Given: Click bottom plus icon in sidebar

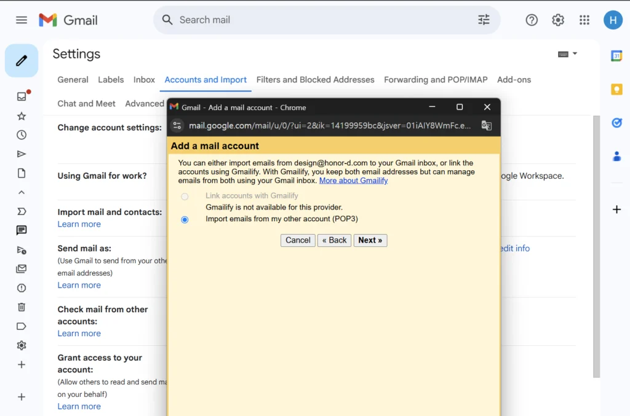Looking at the screenshot, I should pyautogui.click(x=22, y=397).
